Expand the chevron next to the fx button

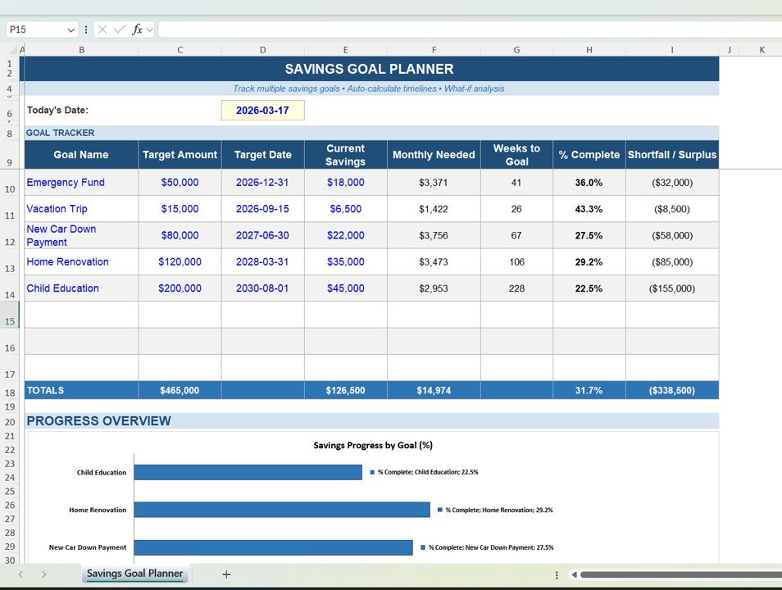(148, 29)
